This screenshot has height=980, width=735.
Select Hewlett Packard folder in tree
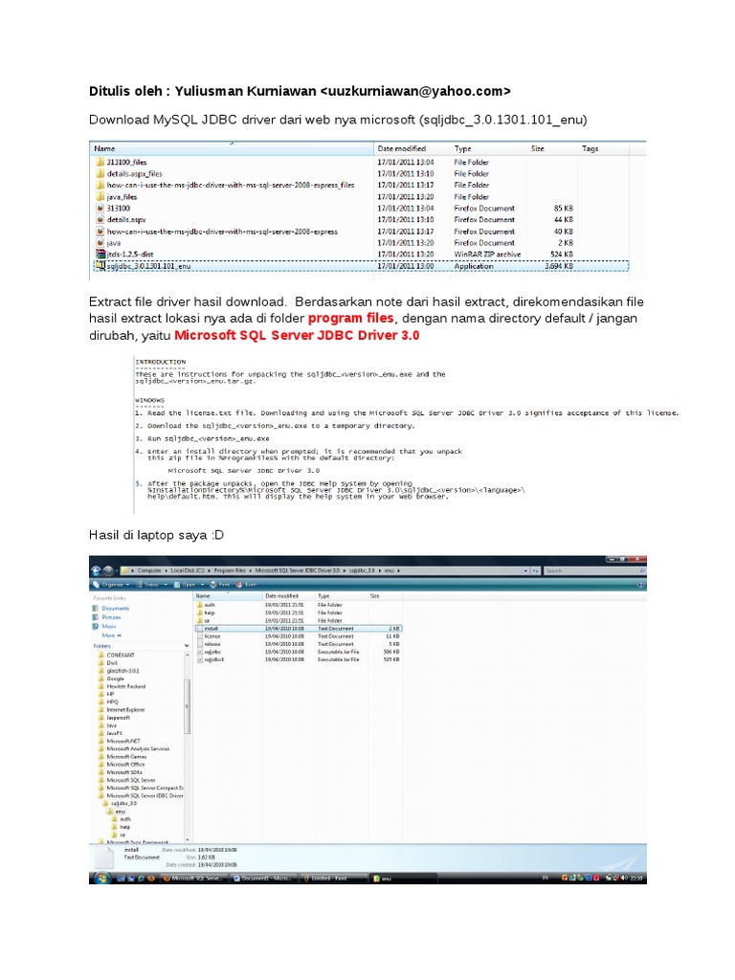click(x=122, y=686)
